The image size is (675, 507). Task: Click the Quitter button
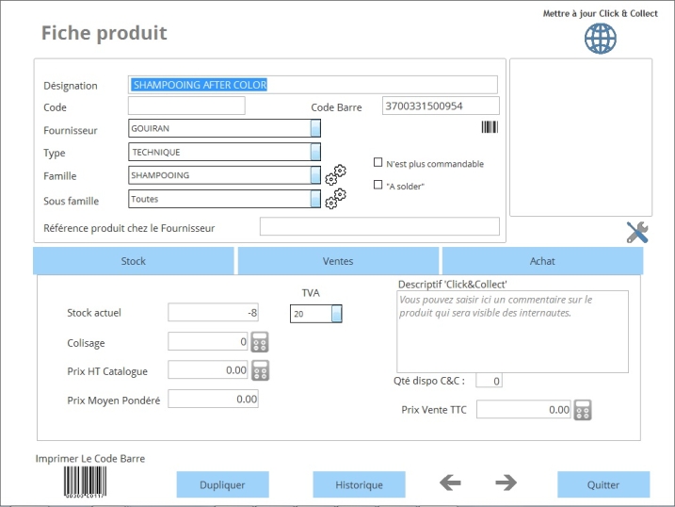click(603, 484)
